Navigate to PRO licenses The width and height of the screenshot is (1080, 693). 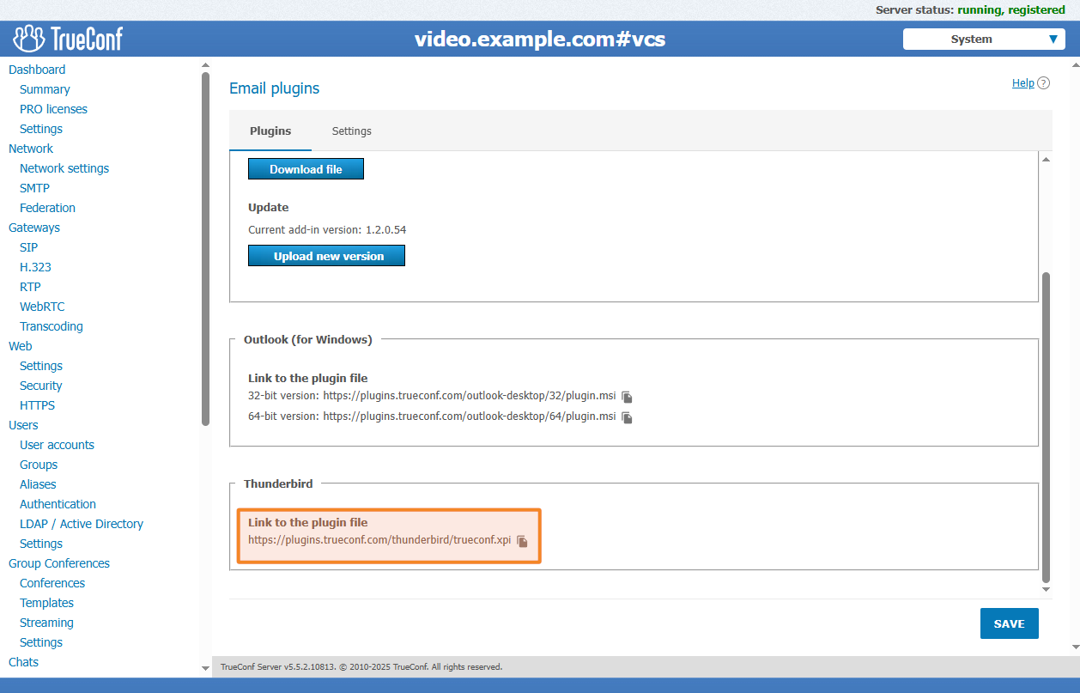53,109
